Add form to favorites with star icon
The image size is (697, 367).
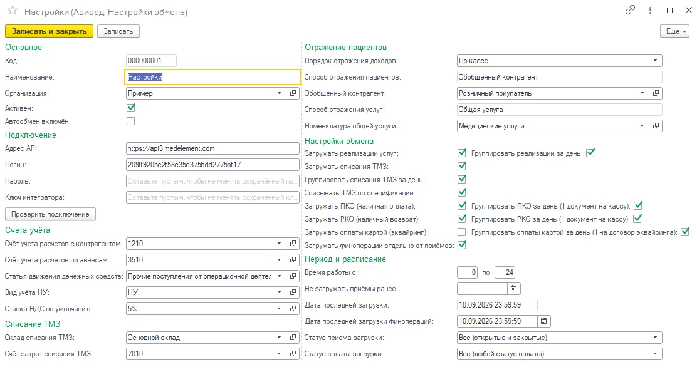click(x=13, y=11)
